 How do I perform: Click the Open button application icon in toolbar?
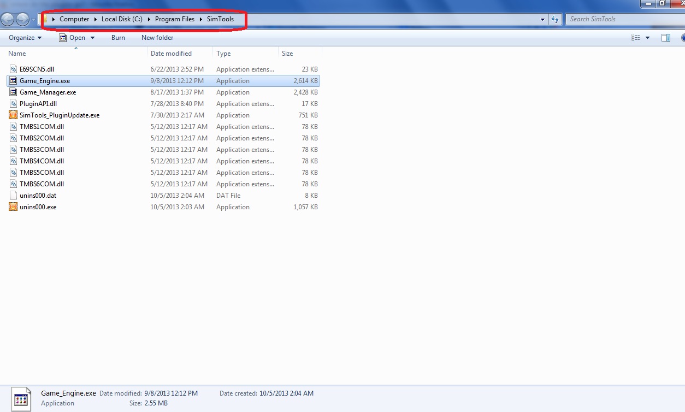(x=63, y=38)
